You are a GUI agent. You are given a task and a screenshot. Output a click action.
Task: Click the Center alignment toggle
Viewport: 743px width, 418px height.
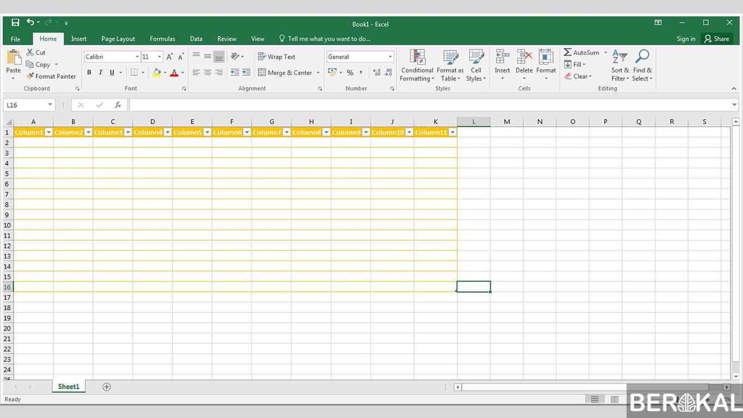click(x=207, y=72)
